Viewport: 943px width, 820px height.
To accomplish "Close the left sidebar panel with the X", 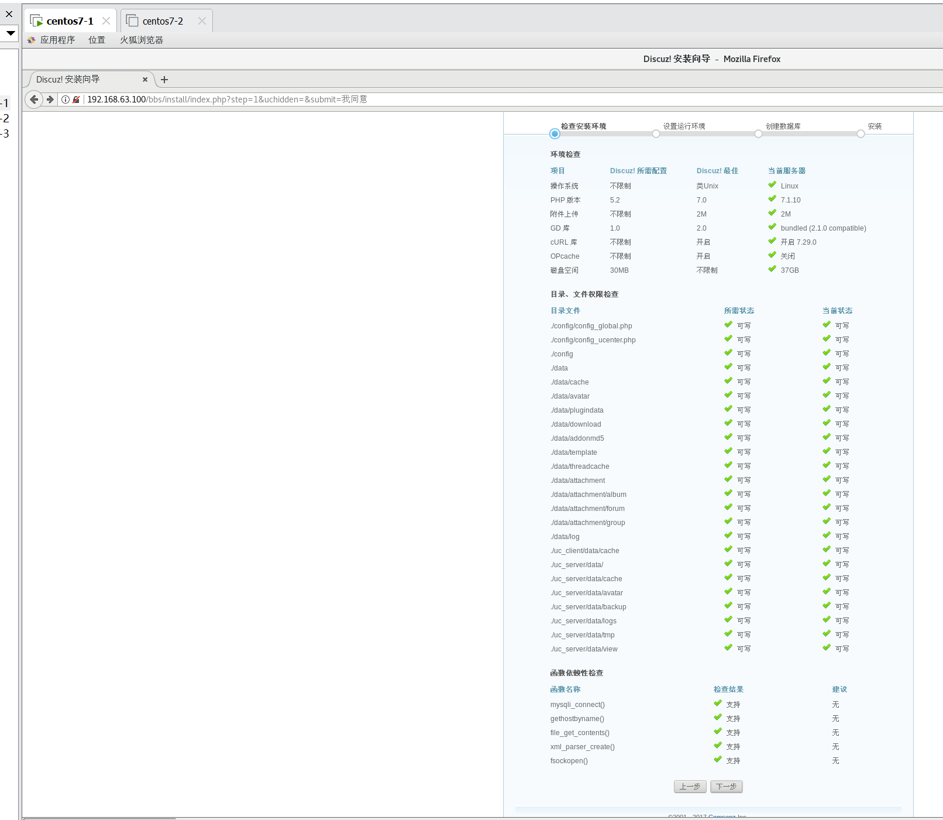I will coord(9,14).
